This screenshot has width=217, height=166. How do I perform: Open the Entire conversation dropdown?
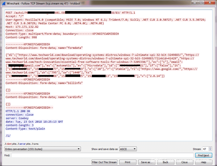pos(42,149)
